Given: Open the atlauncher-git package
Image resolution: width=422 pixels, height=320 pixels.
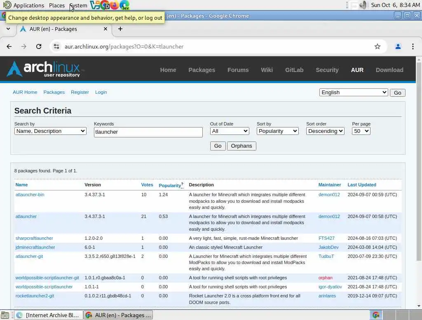Looking at the screenshot, I should coord(29,256).
